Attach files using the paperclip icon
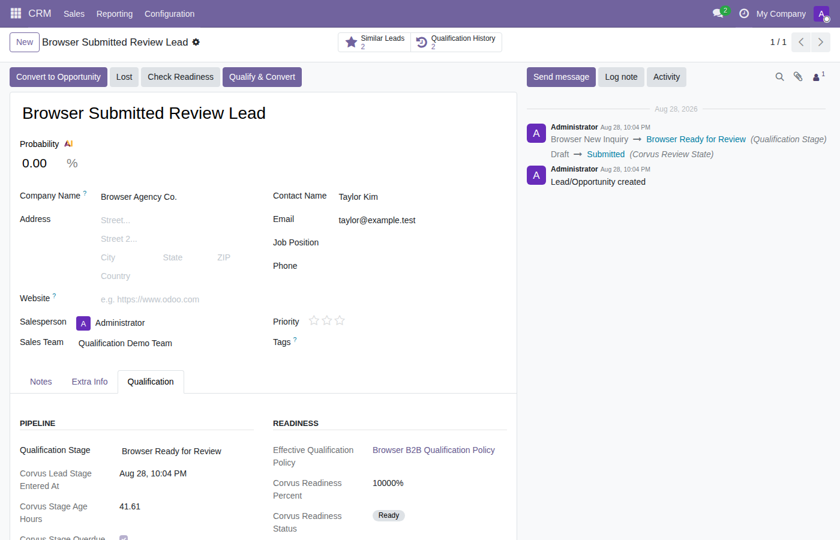Viewport: 840px width, 540px height. tap(798, 77)
